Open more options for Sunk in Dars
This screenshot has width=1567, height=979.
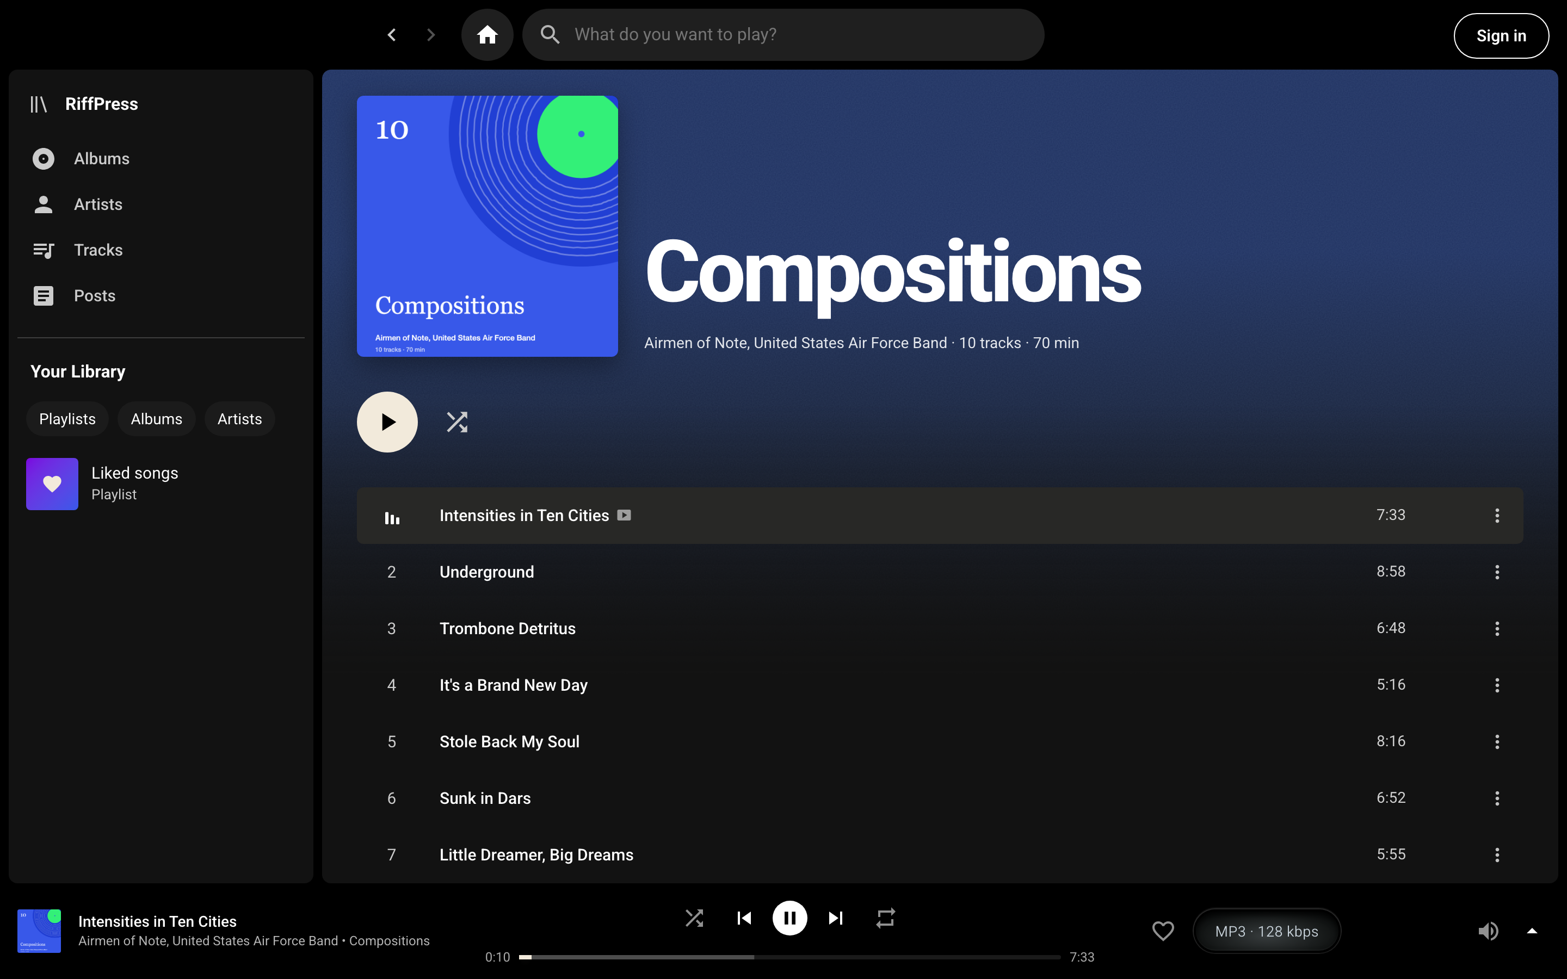click(x=1497, y=798)
